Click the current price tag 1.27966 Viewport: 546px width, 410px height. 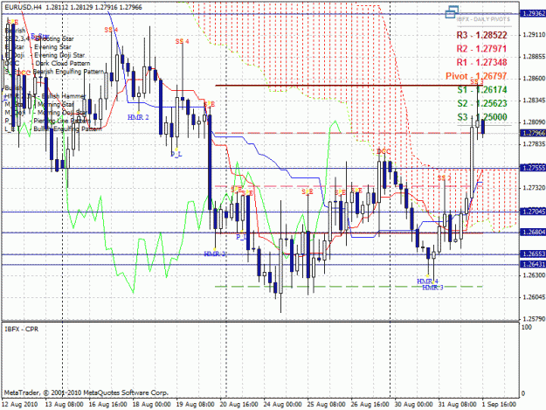point(533,133)
